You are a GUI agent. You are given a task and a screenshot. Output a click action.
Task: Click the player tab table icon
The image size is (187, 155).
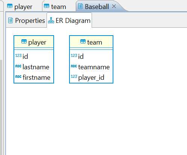10,6
